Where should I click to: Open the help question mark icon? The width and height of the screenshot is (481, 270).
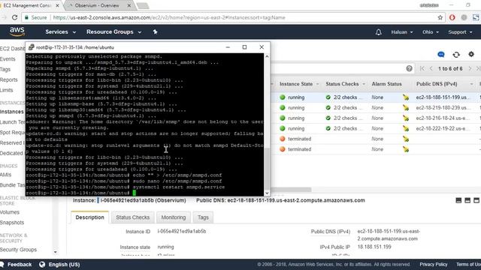[x=409, y=68]
